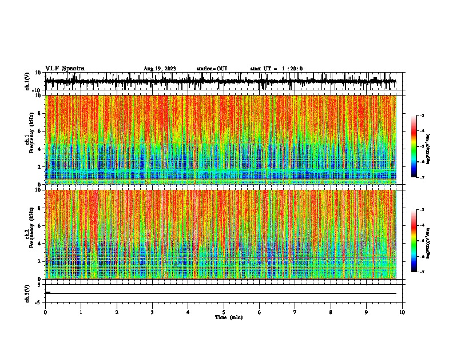The height and width of the screenshot is (350, 453).
Task: Click time-axis tick label "5"
Action: point(224,312)
